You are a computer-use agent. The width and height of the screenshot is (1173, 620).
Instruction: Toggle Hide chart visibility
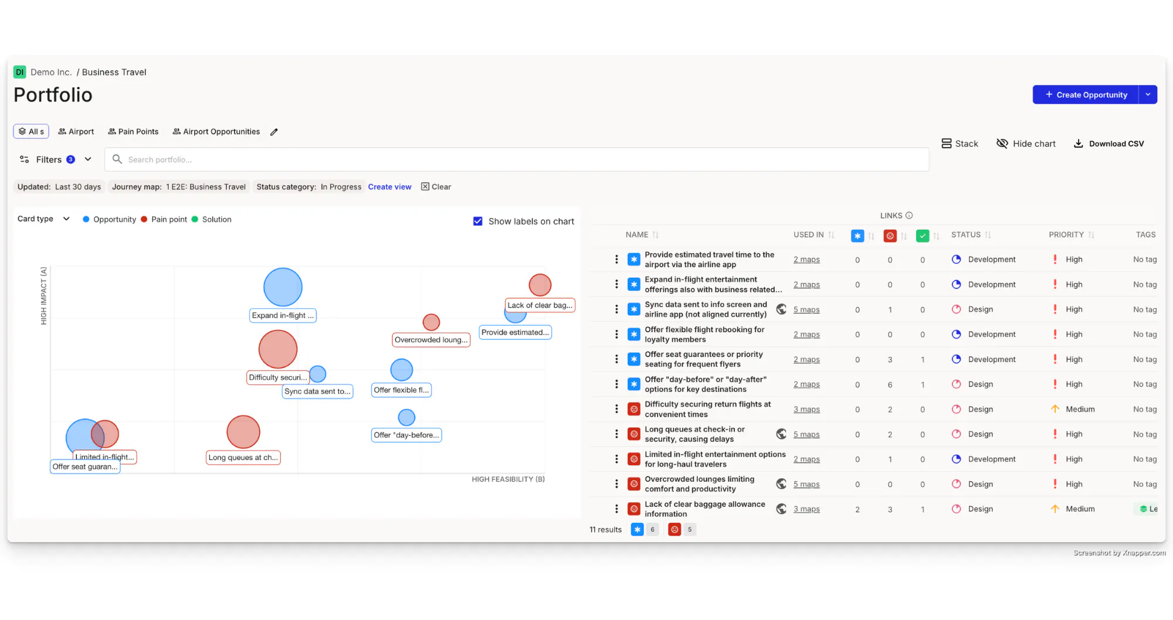pos(1026,144)
